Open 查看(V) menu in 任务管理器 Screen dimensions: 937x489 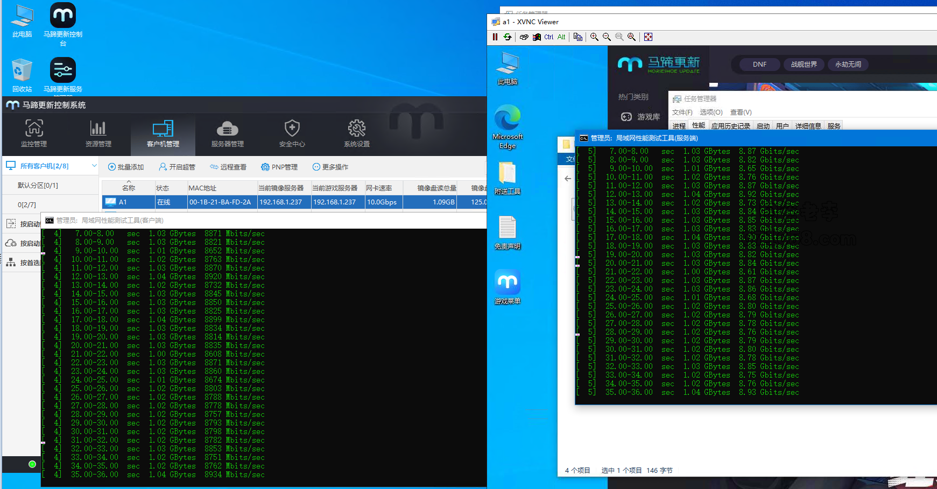pyautogui.click(x=741, y=112)
